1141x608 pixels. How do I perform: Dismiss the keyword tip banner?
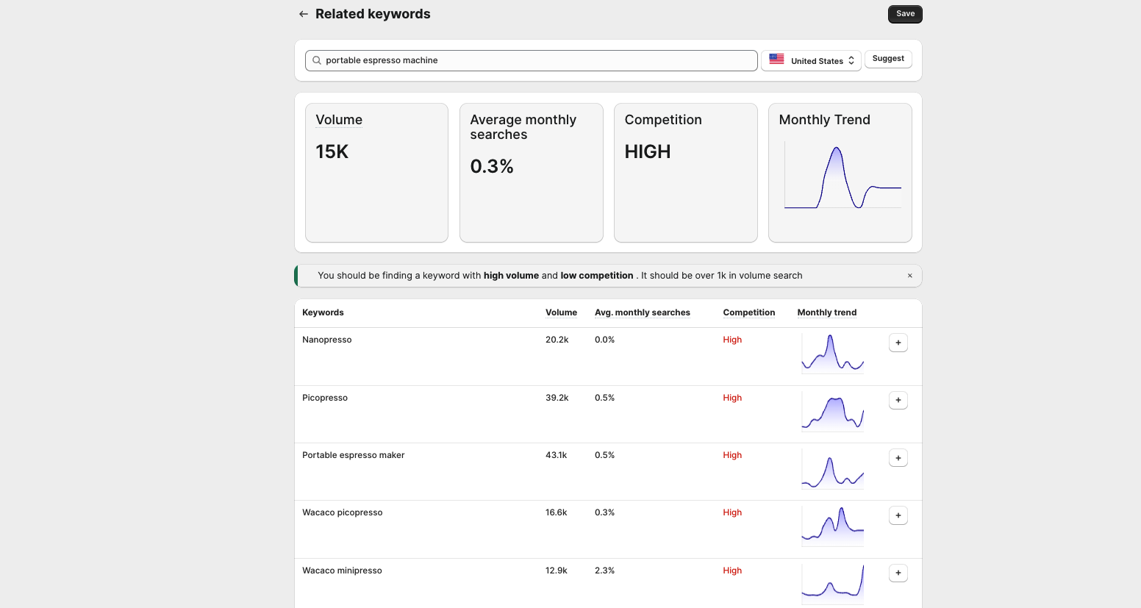tap(909, 276)
